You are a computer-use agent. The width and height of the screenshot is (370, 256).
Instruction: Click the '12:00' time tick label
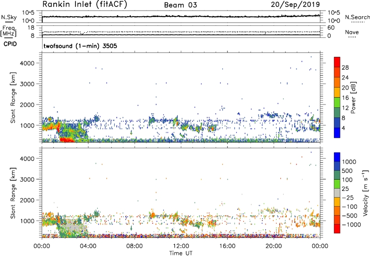pos(181,246)
